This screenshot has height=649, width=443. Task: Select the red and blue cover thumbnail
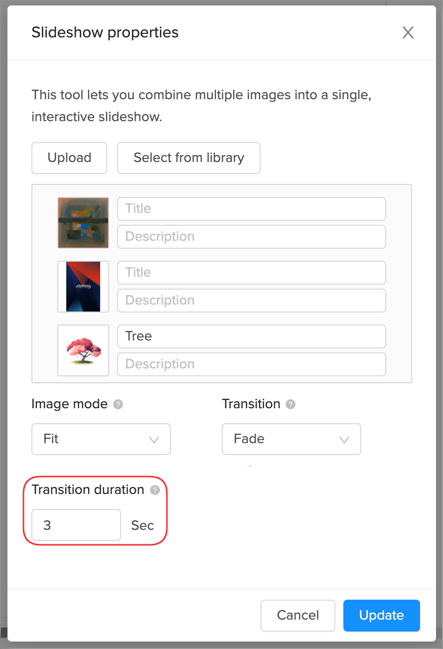coord(83,287)
